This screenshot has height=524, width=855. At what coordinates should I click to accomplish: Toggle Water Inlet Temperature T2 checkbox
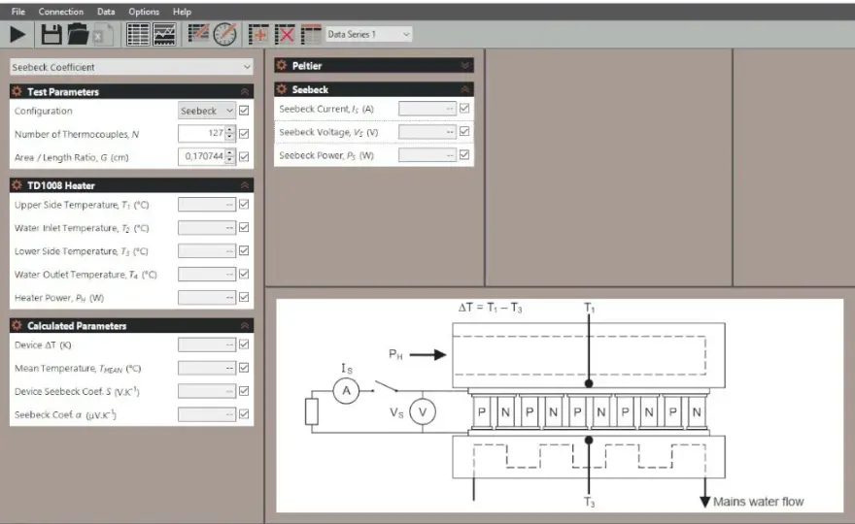coord(244,227)
